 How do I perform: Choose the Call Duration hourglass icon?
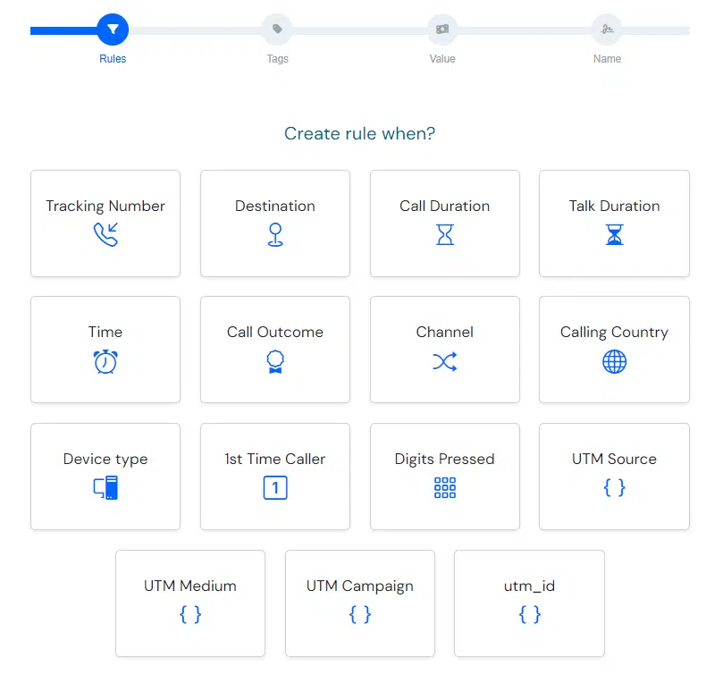445,234
